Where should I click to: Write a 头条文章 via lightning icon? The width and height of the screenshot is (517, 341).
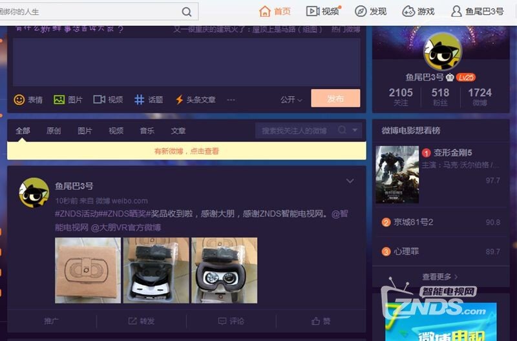click(179, 99)
